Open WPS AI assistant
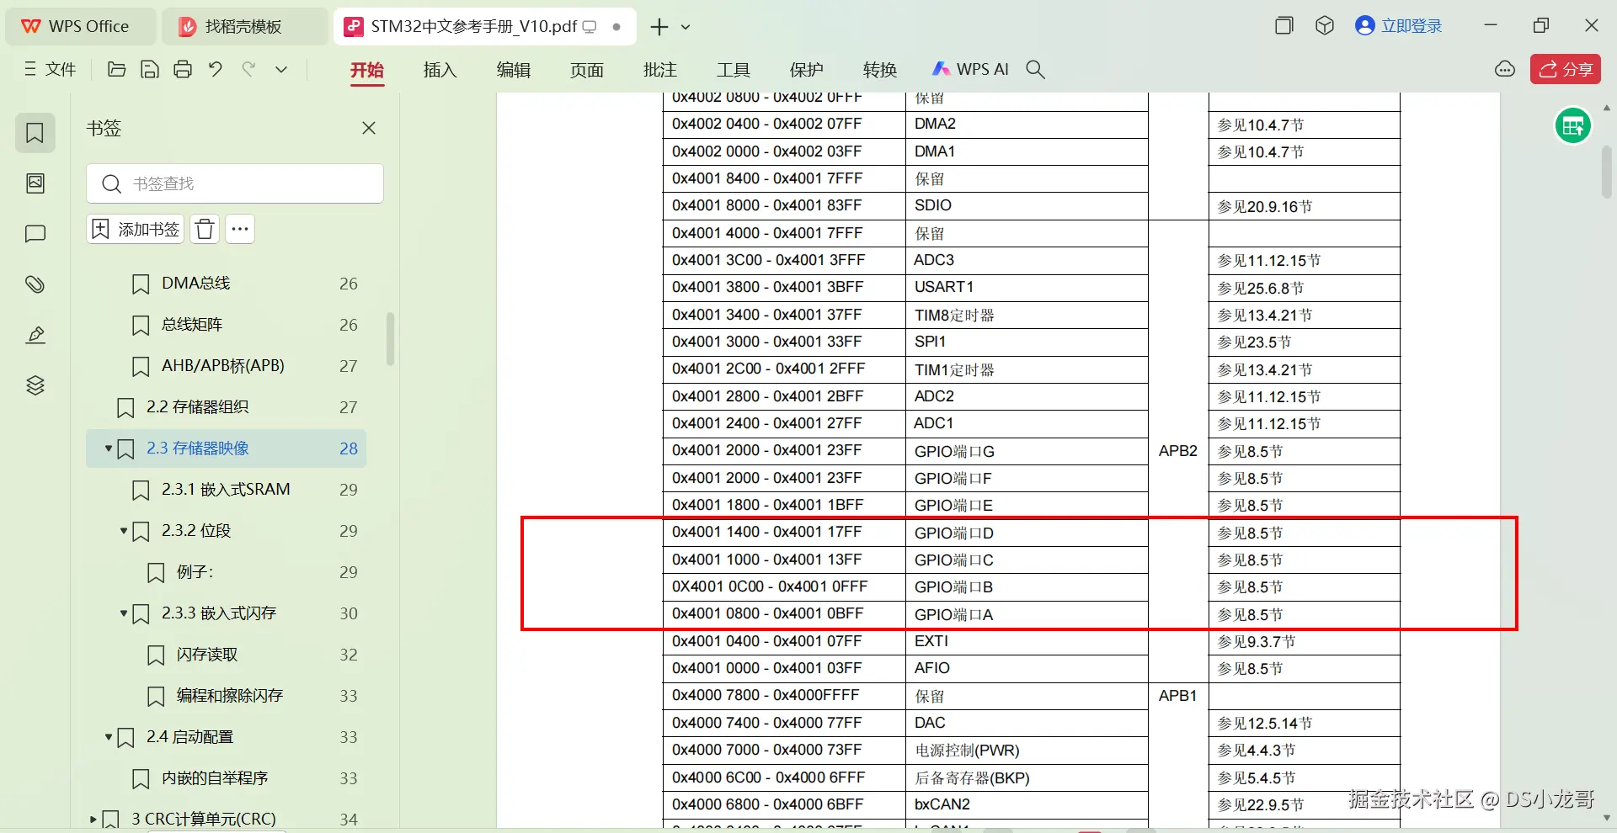Viewport: 1617px width, 833px height. click(970, 70)
